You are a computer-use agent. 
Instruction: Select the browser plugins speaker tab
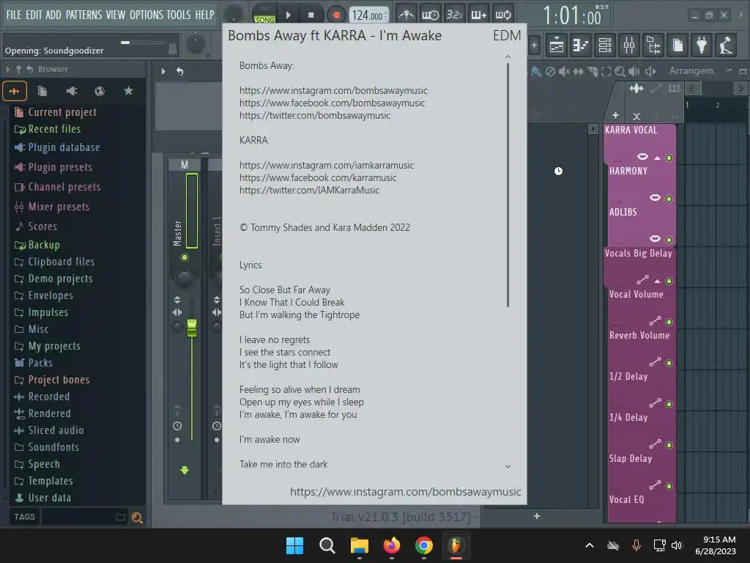tap(71, 91)
